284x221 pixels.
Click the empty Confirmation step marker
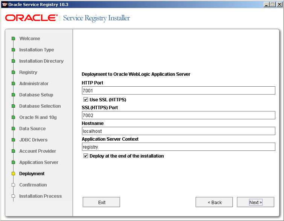(x=13, y=185)
